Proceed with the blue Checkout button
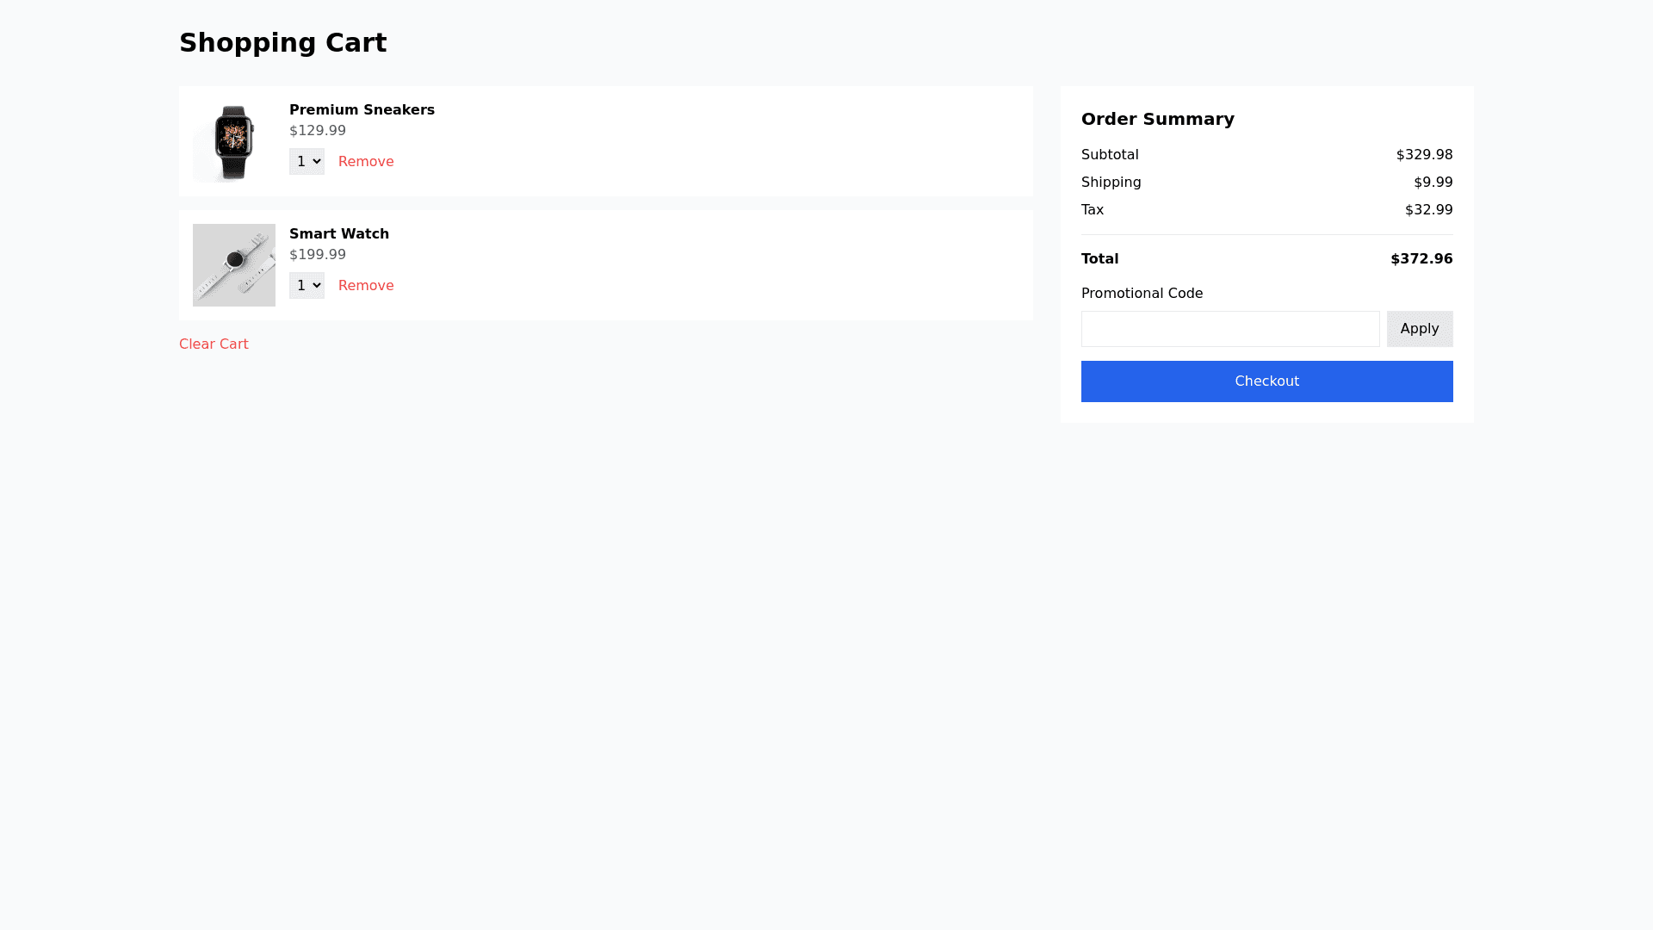1653x930 pixels. click(1266, 381)
